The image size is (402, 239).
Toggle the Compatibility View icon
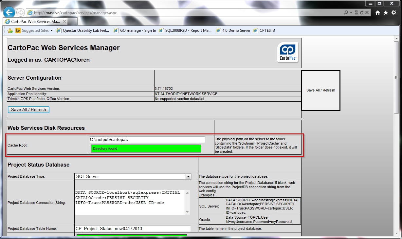tap(357, 13)
